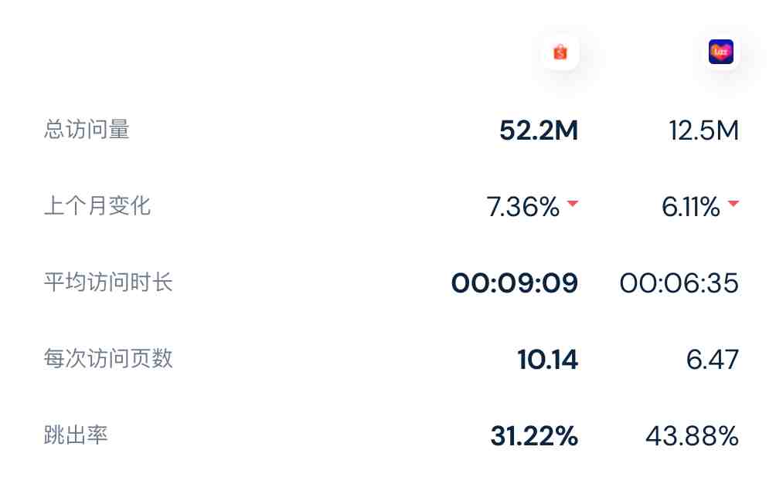Image resolution: width=776 pixels, height=477 pixels.
Task: Click the Shopee orange bag icon
Action: pos(560,52)
